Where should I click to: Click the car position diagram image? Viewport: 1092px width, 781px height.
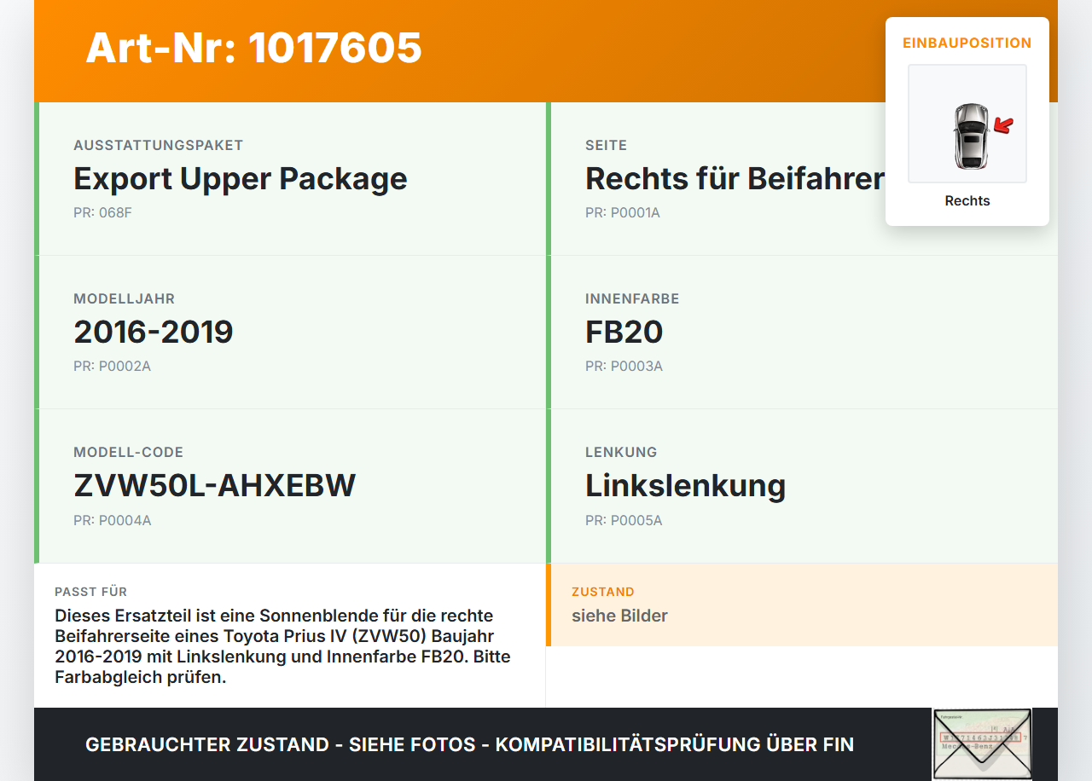967,124
